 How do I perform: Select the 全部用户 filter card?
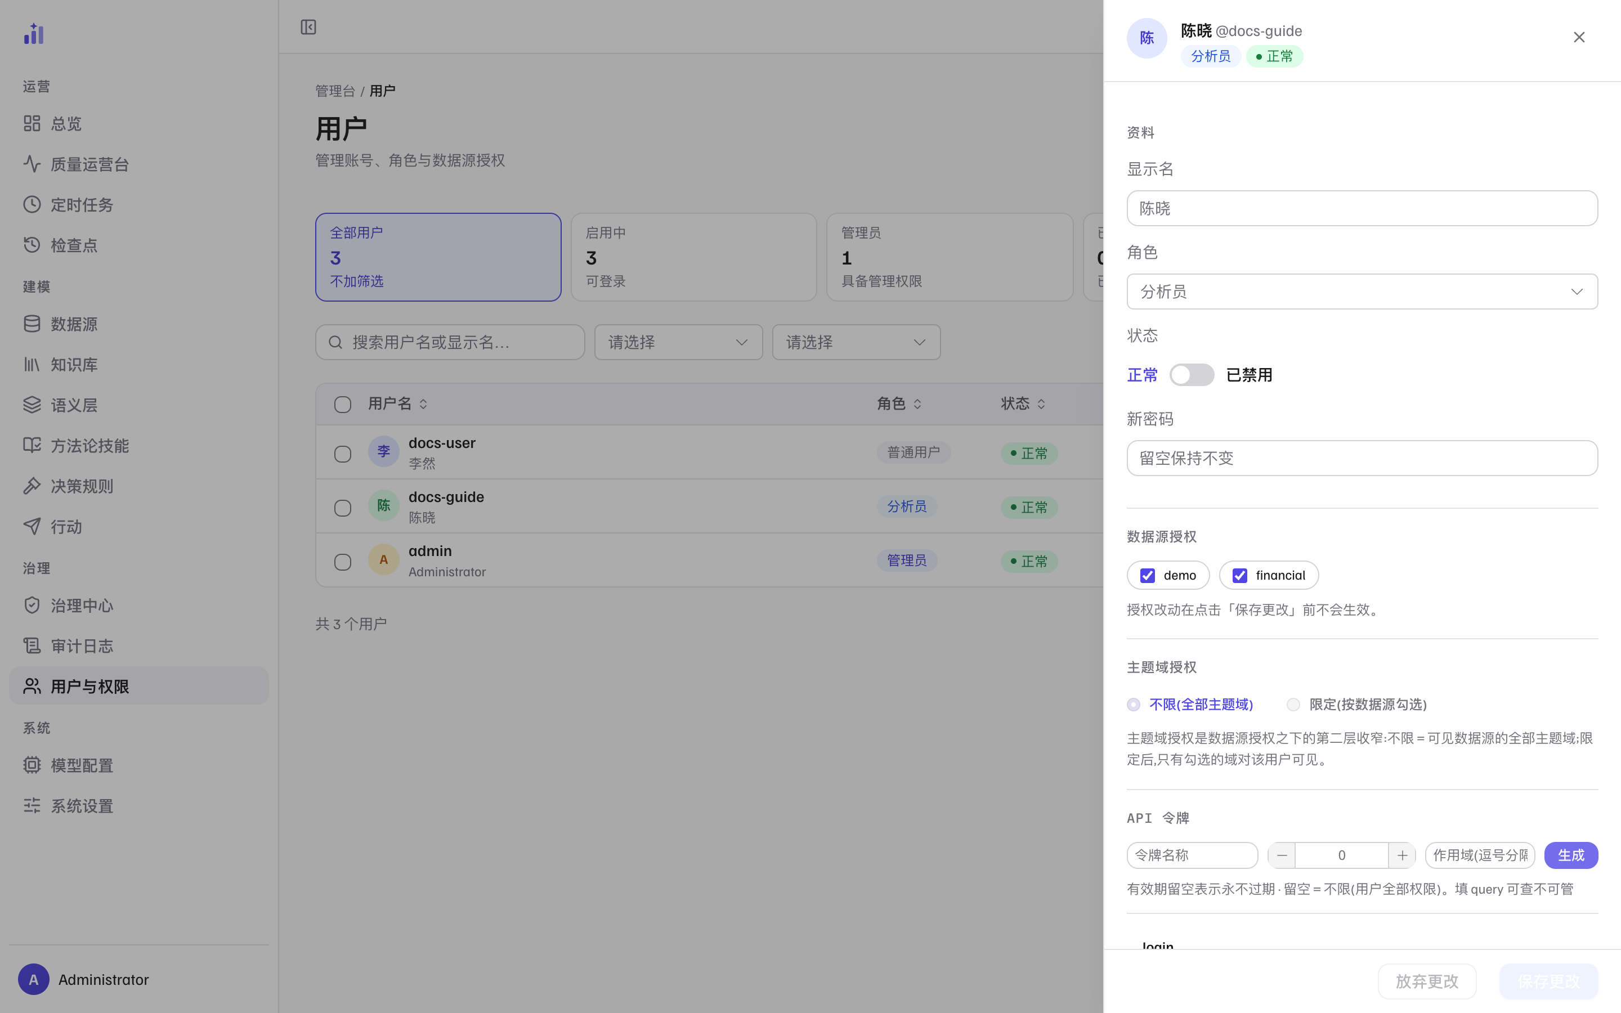coord(438,257)
